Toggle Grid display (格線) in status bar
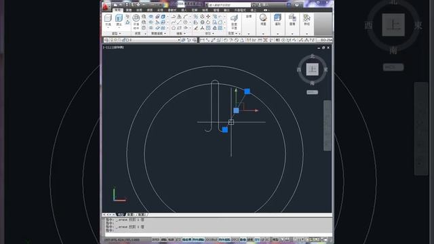The image size is (434, 244). 171,239
